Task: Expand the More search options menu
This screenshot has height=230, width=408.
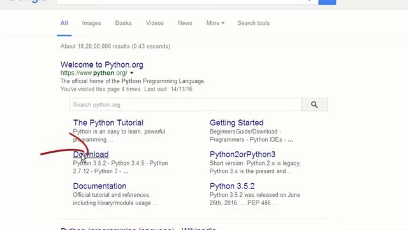Action: 215,23
